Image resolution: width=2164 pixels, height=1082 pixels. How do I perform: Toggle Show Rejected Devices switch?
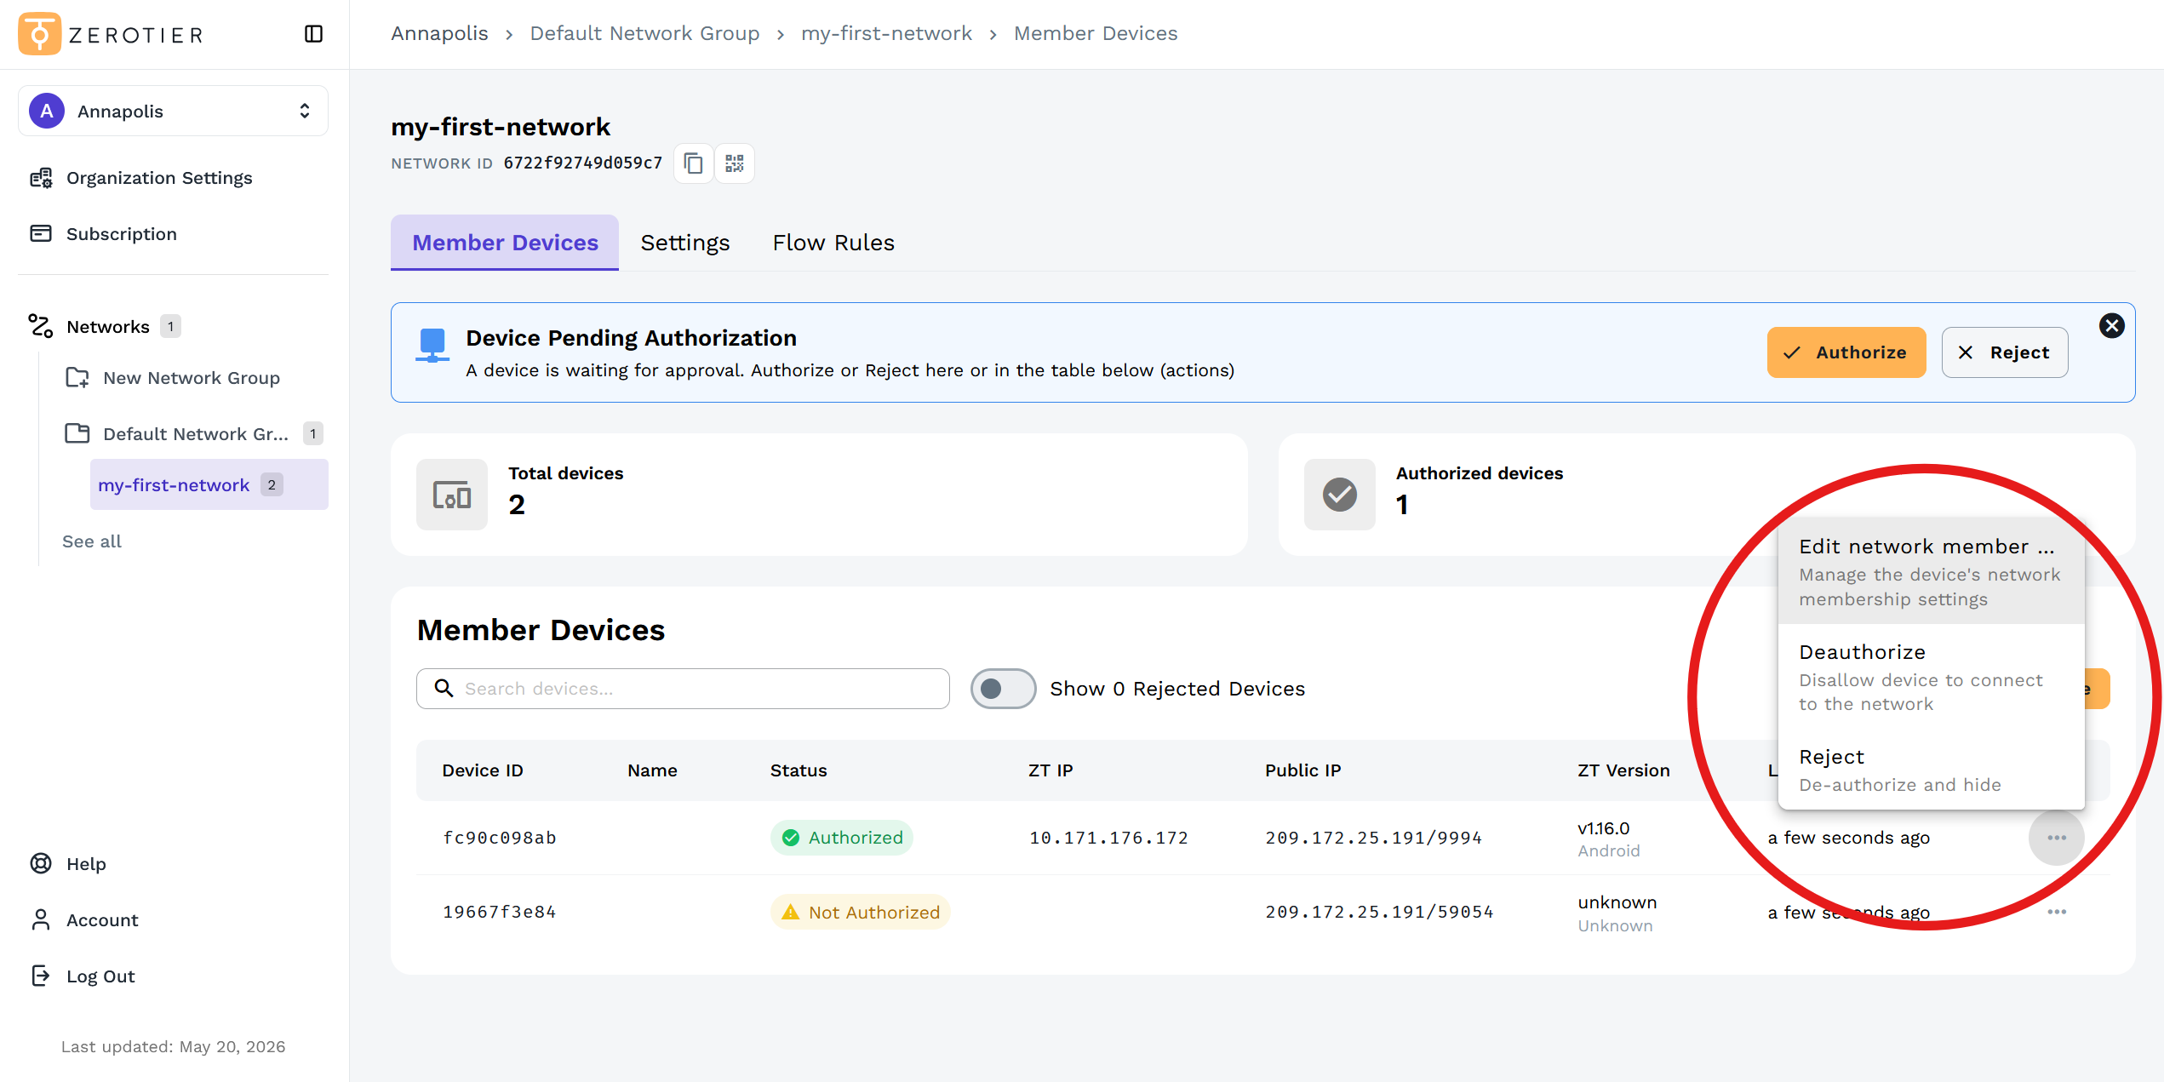[x=1003, y=689]
